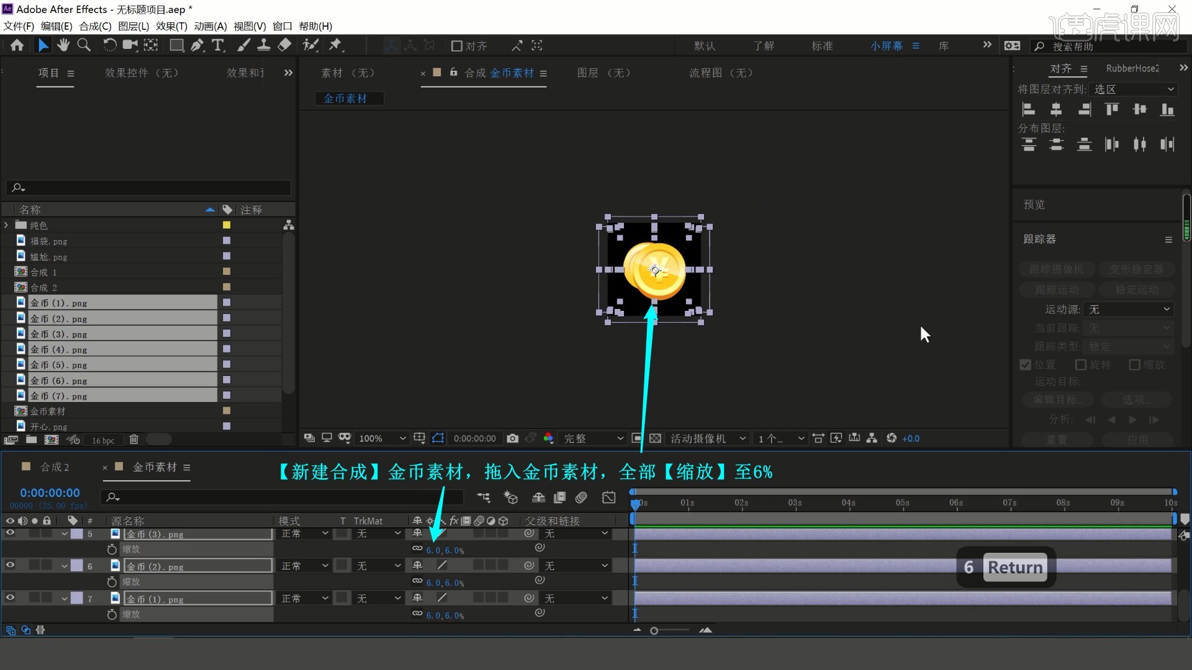Take snapshot with camera icon

[512, 439]
